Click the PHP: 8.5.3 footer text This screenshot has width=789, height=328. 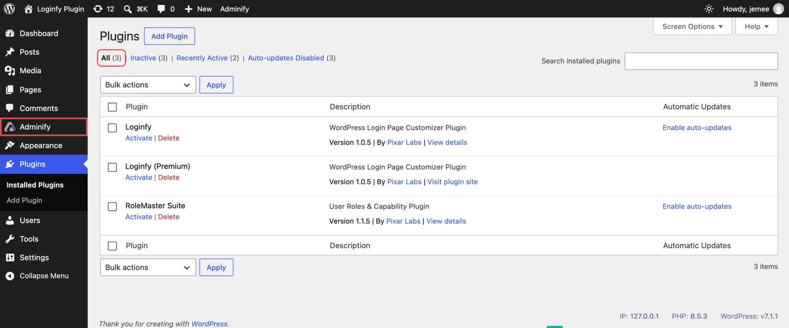coord(689,316)
